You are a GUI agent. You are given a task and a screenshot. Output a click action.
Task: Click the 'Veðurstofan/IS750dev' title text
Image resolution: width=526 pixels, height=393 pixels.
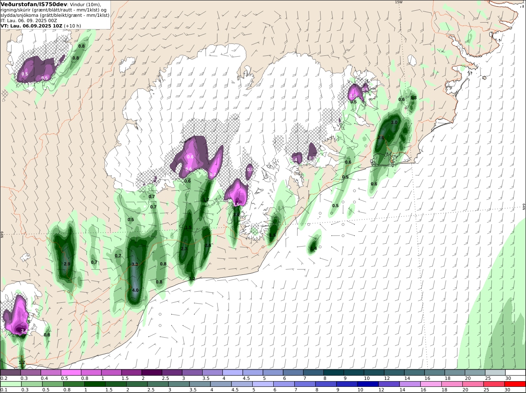(34, 4)
